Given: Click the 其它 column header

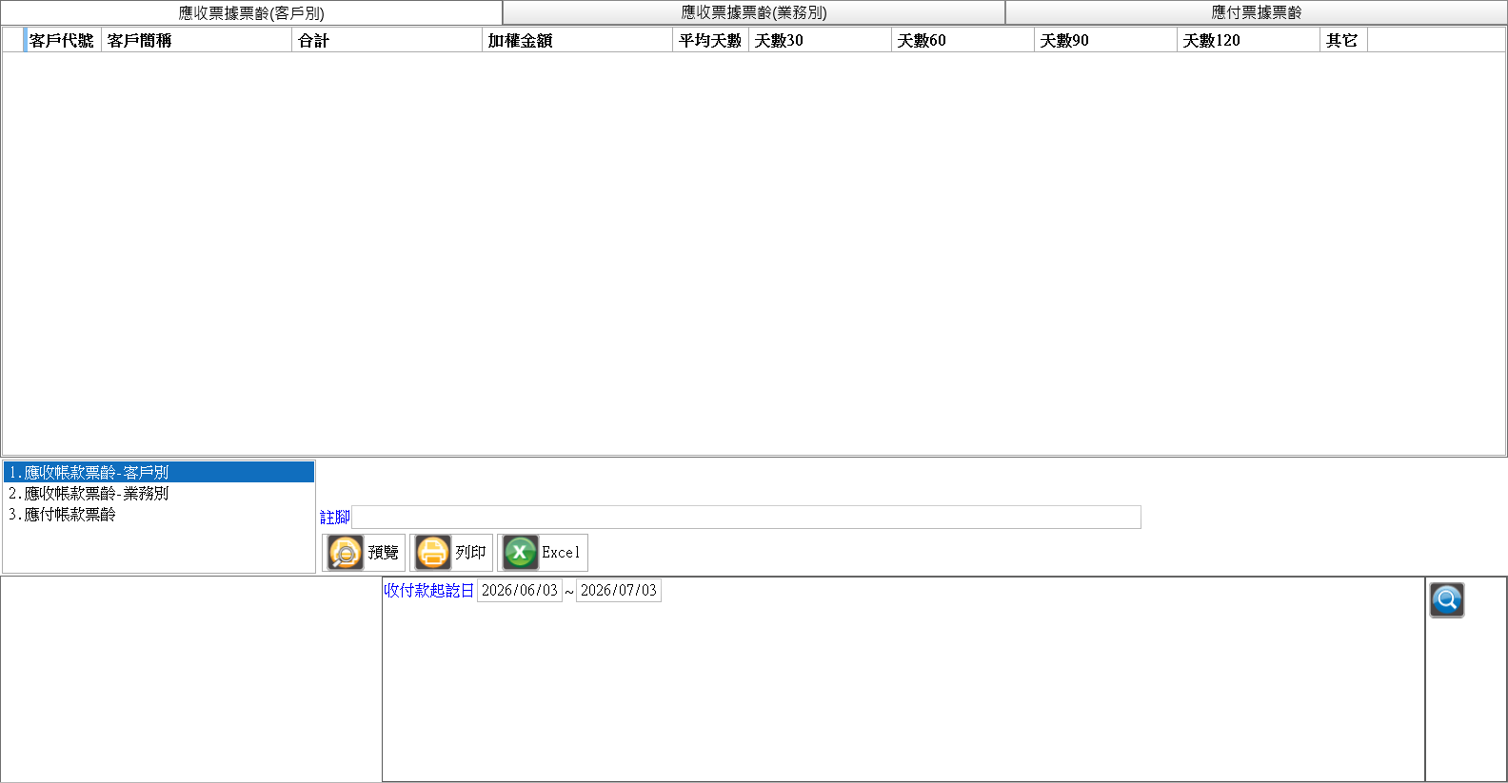Looking at the screenshot, I should [x=1344, y=40].
